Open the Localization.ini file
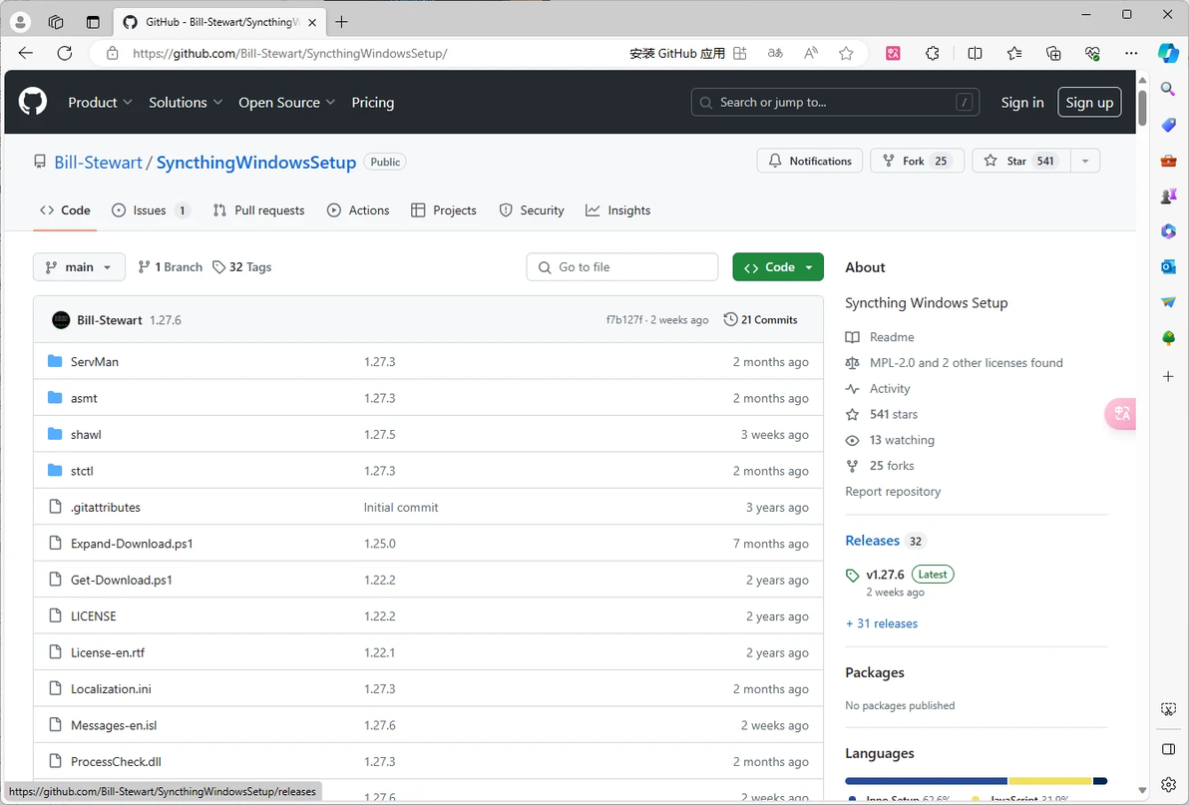Screen dimensions: 1189x805 pyautogui.click(x=111, y=689)
